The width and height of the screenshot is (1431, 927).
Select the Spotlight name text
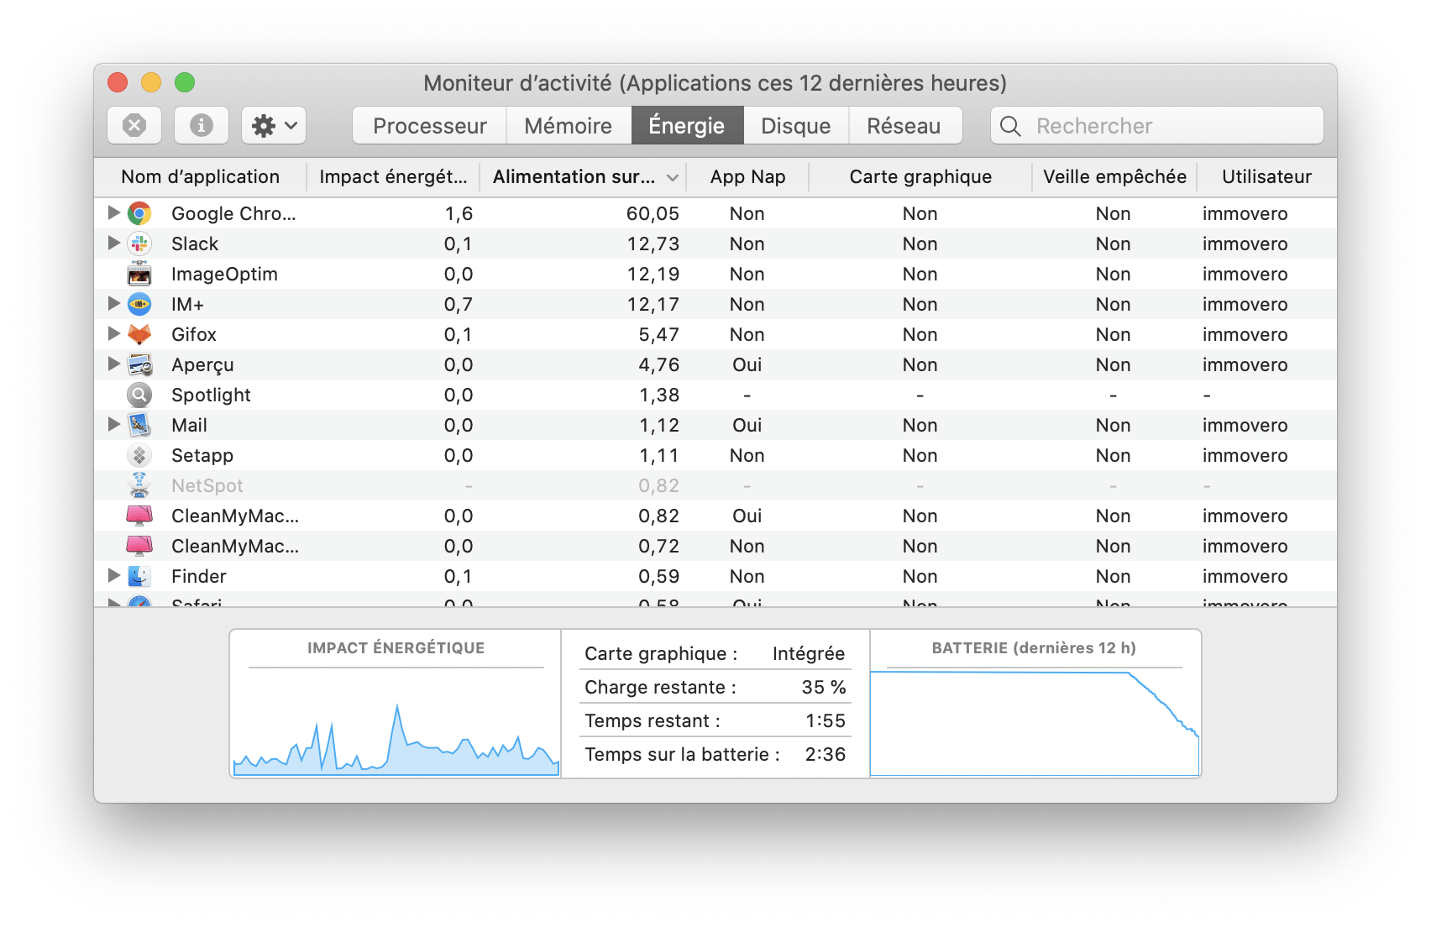(x=211, y=395)
